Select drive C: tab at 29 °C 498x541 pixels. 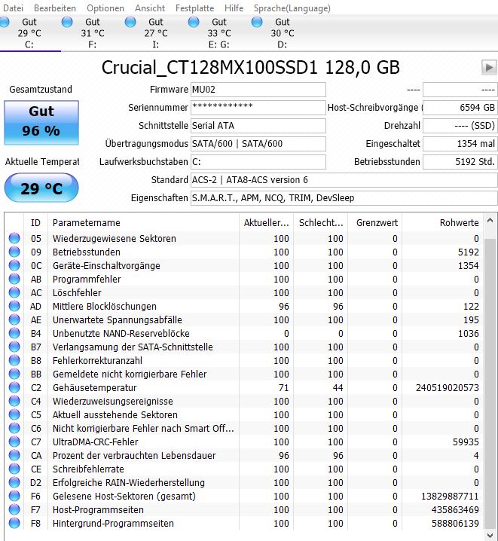pyautogui.click(x=30, y=33)
